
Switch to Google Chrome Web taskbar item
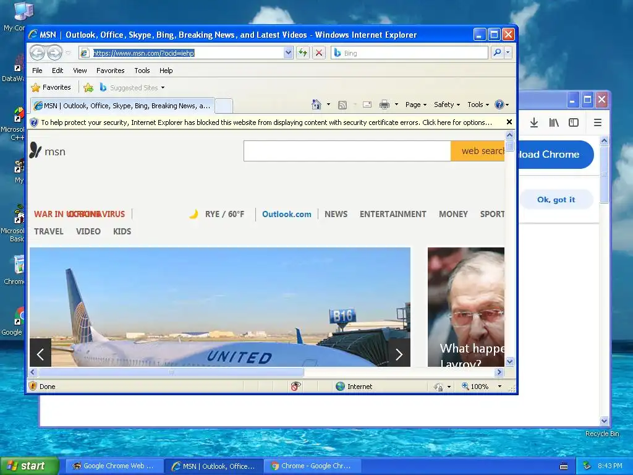click(x=114, y=466)
